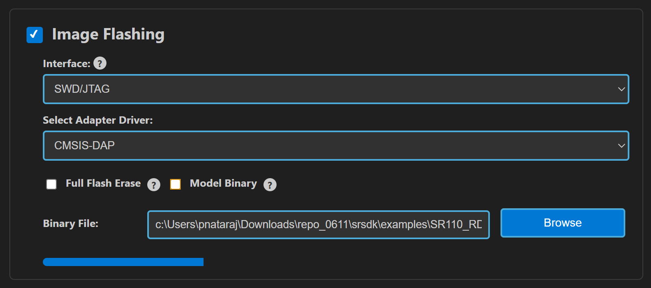Enable Full Flash Erase
The width and height of the screenshot is (651, 288).
click(x=51, y=184)
